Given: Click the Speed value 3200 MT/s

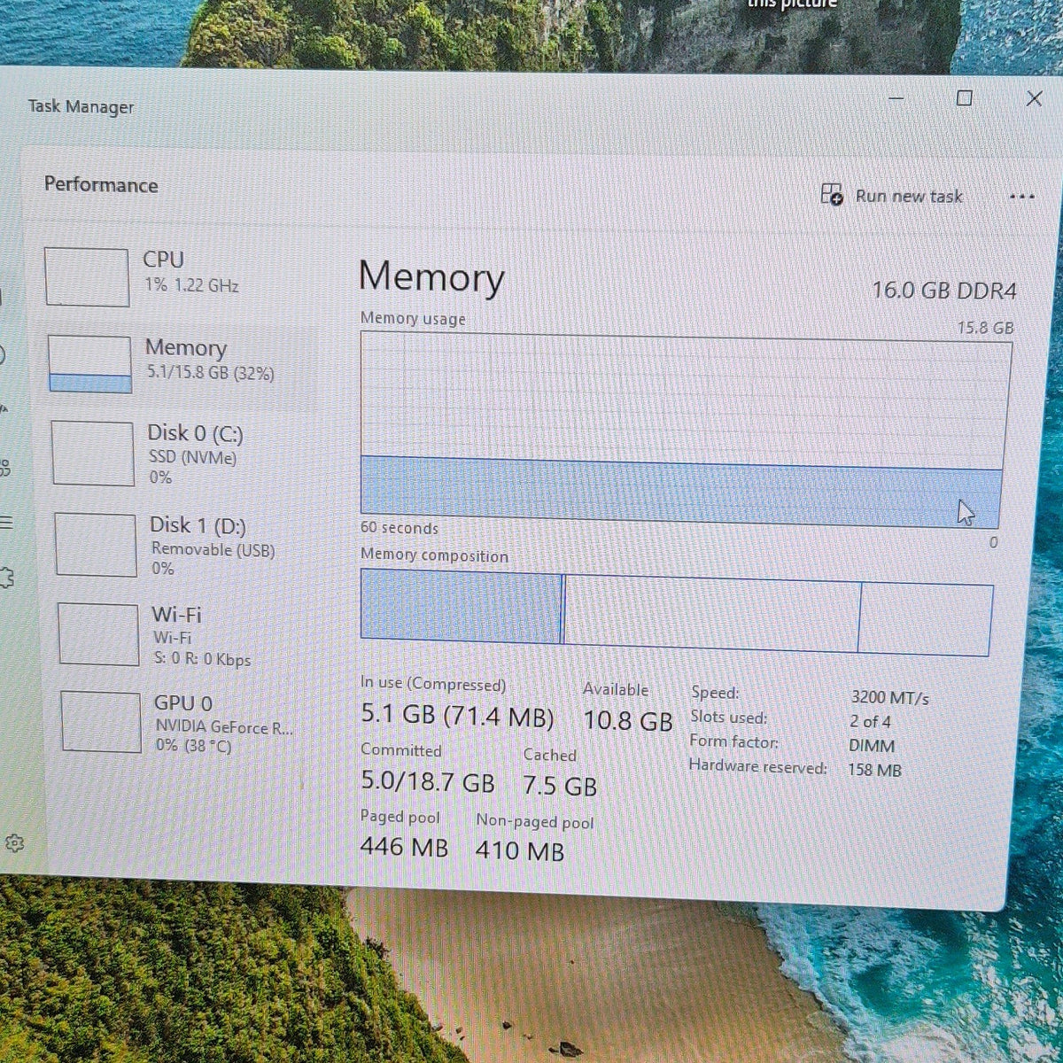Looking at the screenshot, I should point(889,698).
